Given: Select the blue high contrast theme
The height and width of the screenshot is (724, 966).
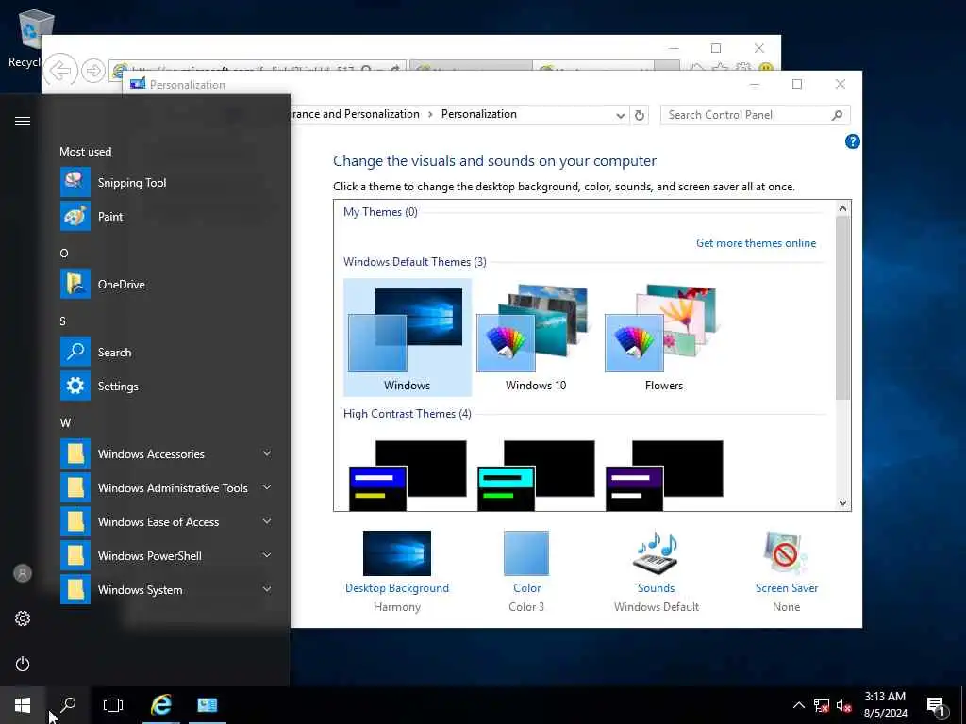Looking at the screenshot, I should tap(408, 475).
